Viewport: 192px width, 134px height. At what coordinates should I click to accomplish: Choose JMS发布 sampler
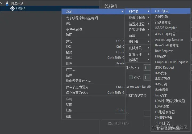point(170,73)
